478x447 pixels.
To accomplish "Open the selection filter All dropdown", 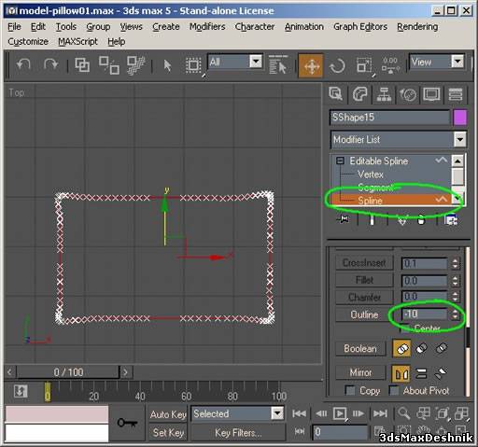I will coord(235,62).
